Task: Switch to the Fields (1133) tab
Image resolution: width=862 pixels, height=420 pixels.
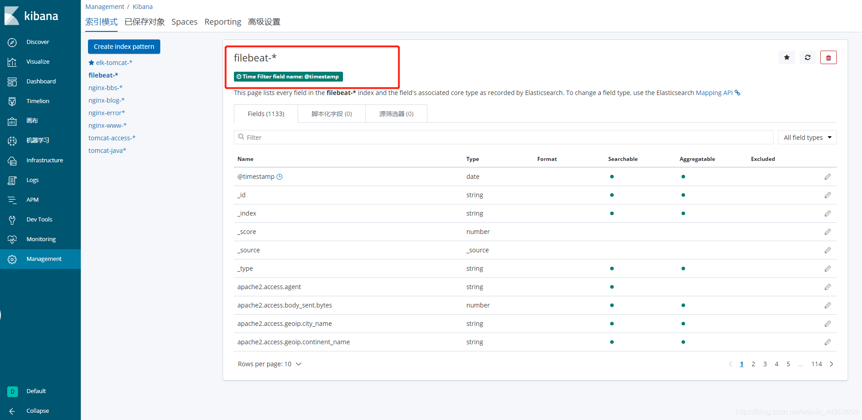Action: pyautogui.click(x=266, y=114)
